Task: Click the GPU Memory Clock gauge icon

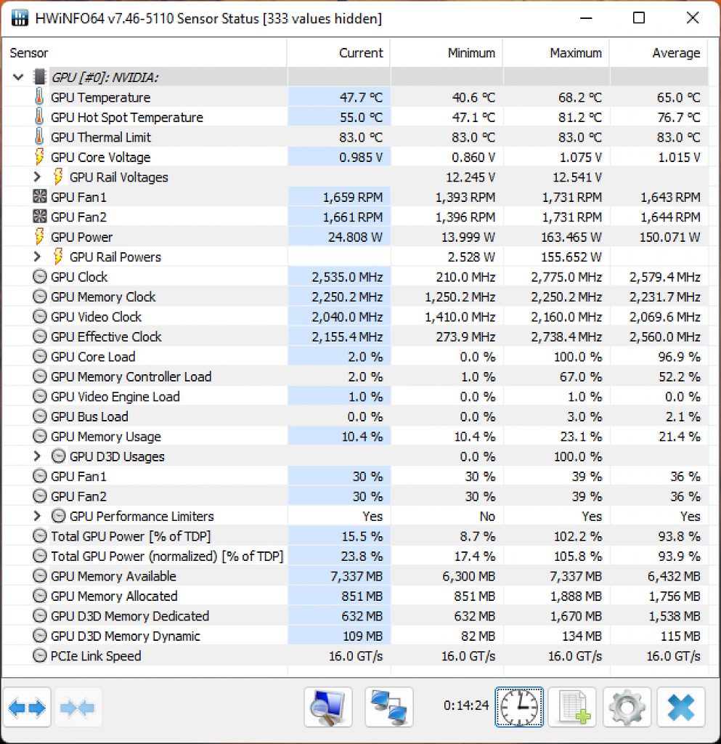Action: 40,296
